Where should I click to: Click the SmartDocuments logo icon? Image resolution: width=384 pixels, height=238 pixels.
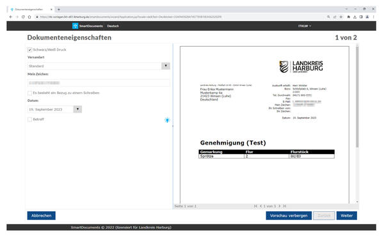click(75, 26)
